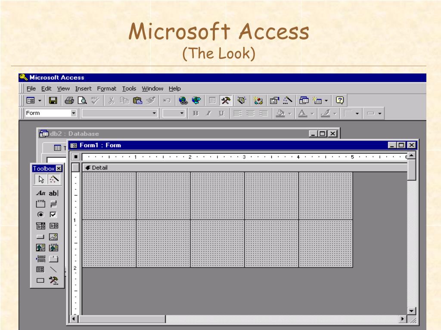Toggle Italic formatting button
The height and width of the screenshot is (330, 441).
(209, 113)
